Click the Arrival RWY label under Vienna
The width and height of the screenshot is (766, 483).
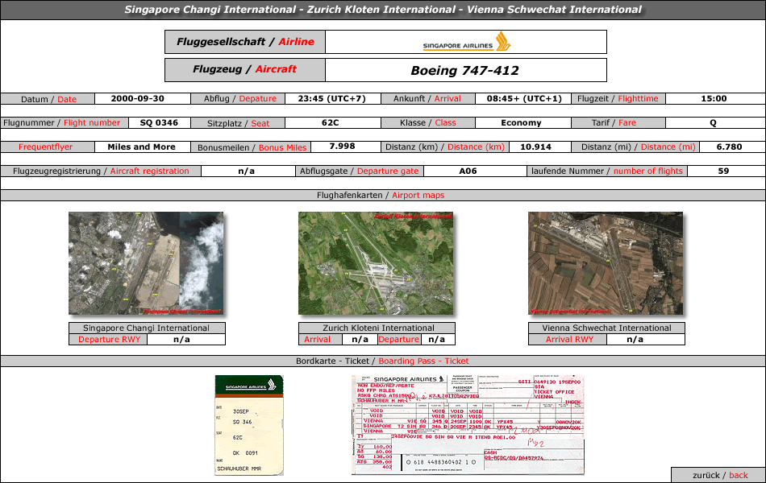point(569,340)
